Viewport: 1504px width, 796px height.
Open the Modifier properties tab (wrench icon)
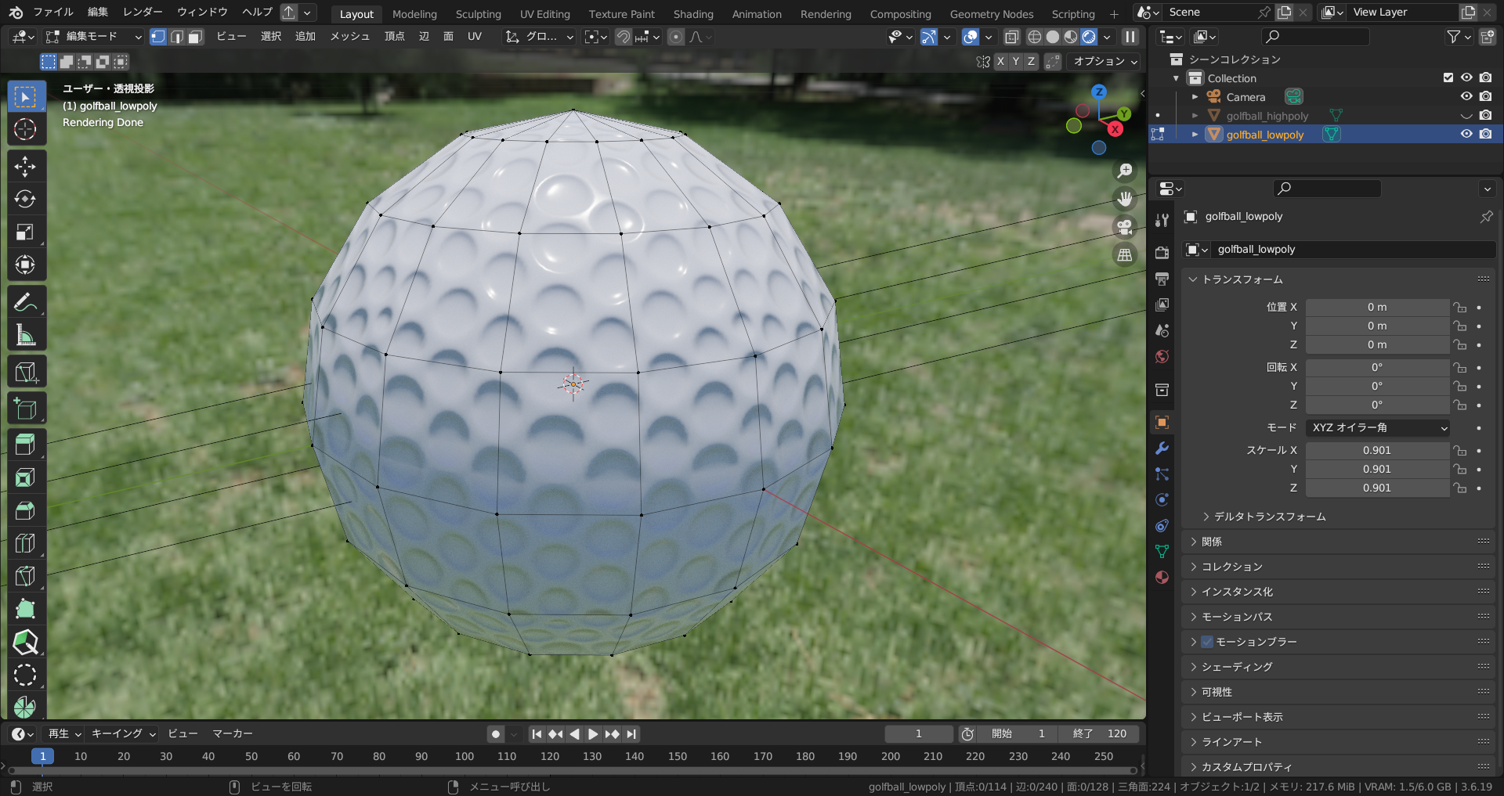coord(1162,448)
